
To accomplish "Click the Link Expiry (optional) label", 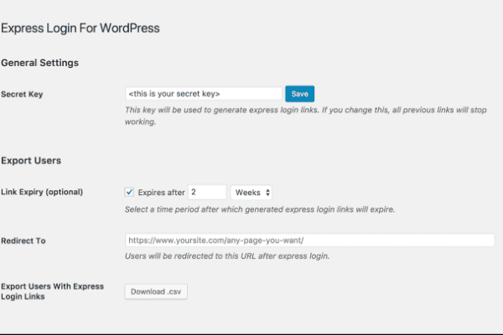I will pyautogui.click(x=42, y=192).
